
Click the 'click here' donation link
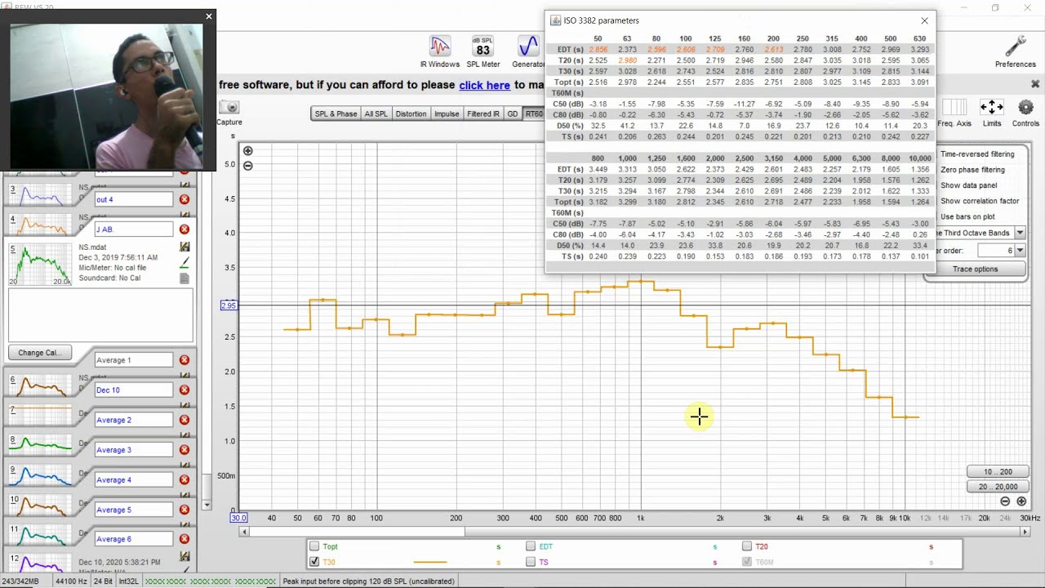pyautogui.click(x=484, y=85)
